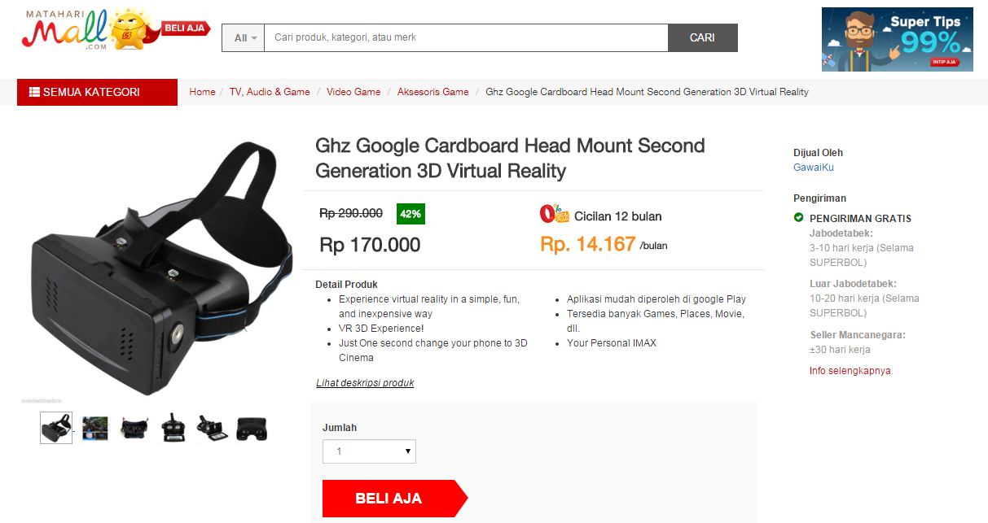Expand the SEMUA KATEGORI menu

(97, 92)
